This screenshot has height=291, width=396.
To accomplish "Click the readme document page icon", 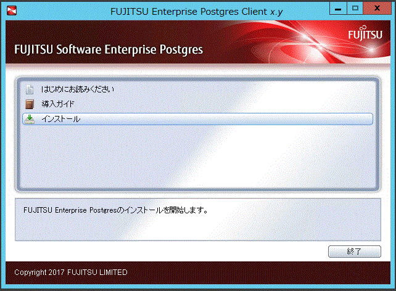I will [30, 89].
